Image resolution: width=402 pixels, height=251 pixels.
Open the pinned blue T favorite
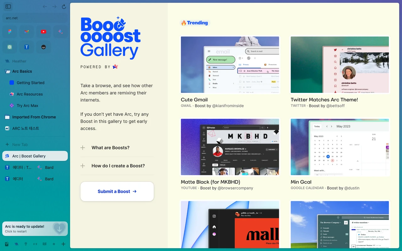point(27,47)
